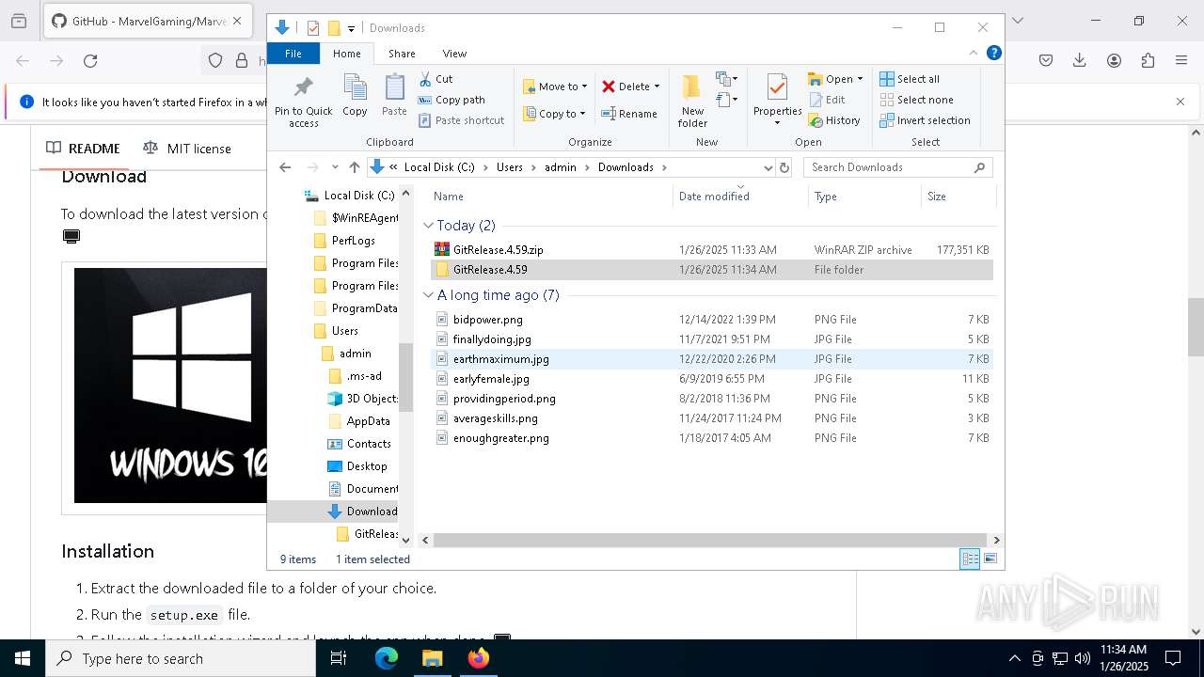Click the Copy ribbon icon

[x=355, y=96]
